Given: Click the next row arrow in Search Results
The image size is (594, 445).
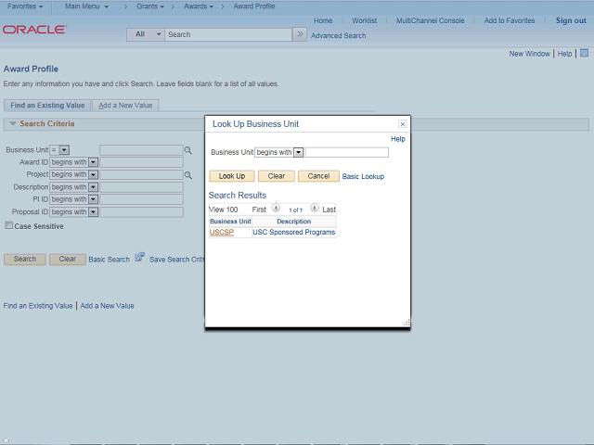Looking at the screenshot, I should tap(315, 208).
